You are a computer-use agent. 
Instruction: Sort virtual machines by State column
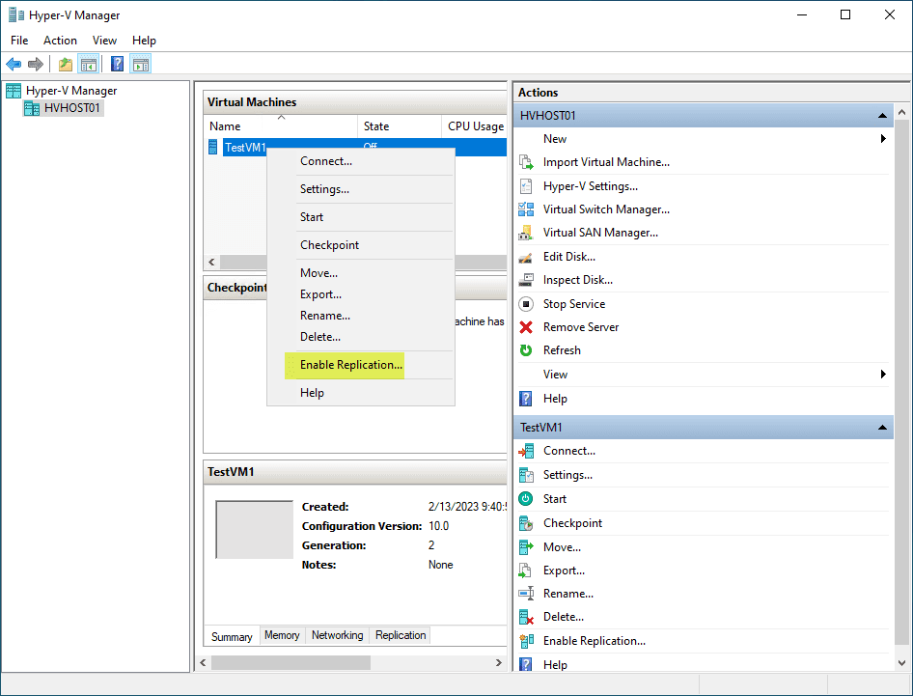pyautogui.click(x=400, y=126)
